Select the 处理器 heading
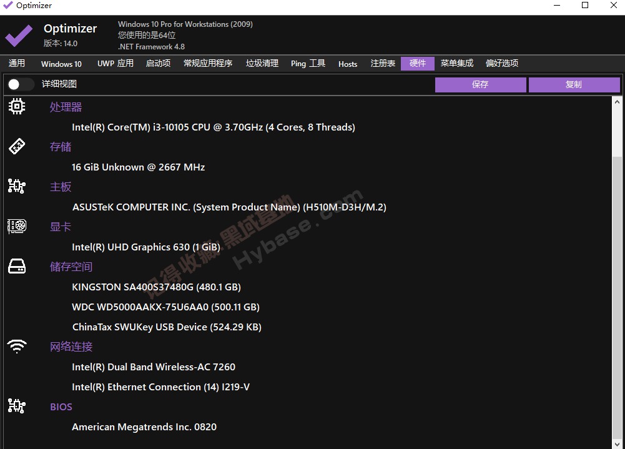The height and width of the screenshot is (449, 625). tap(66, 107)
